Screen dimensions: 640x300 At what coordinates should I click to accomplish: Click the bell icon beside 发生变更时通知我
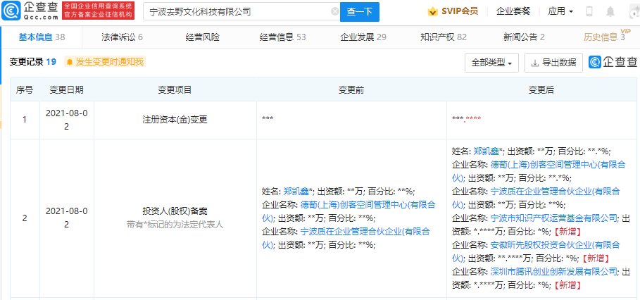[70, 62]
